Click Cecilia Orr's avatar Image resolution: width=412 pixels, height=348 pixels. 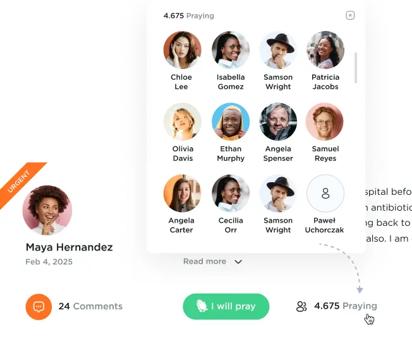[x=231, y=194]
